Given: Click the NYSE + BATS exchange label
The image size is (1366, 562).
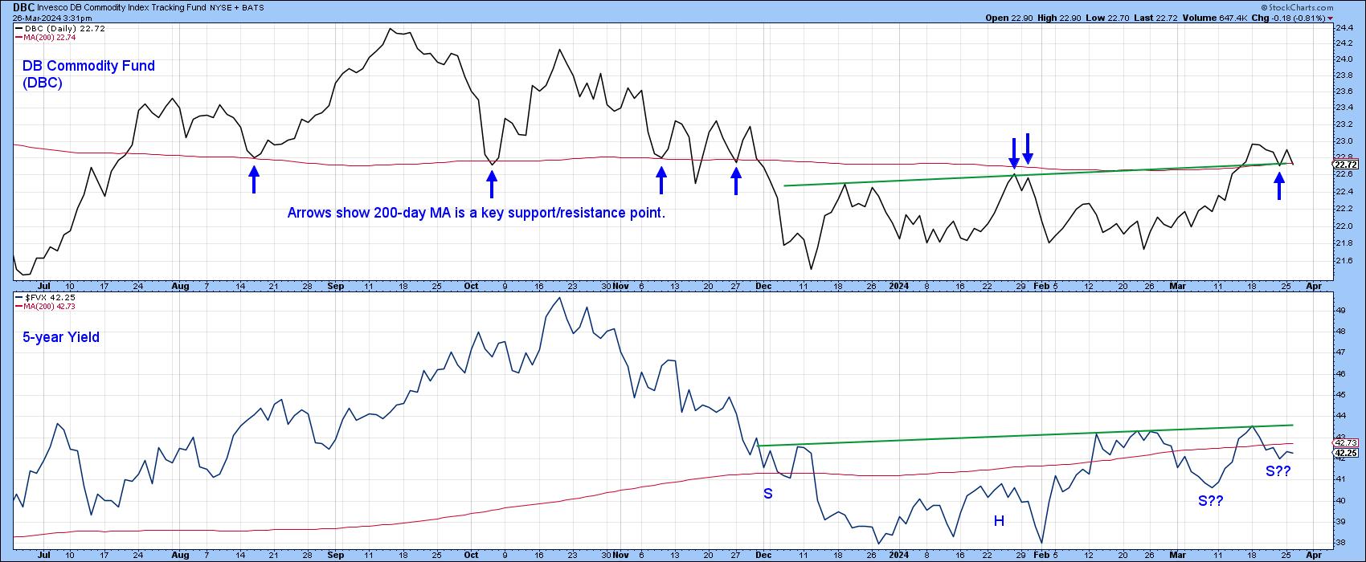Looking at the screenshot, I should pyautogui.click(x=237, y=6).
